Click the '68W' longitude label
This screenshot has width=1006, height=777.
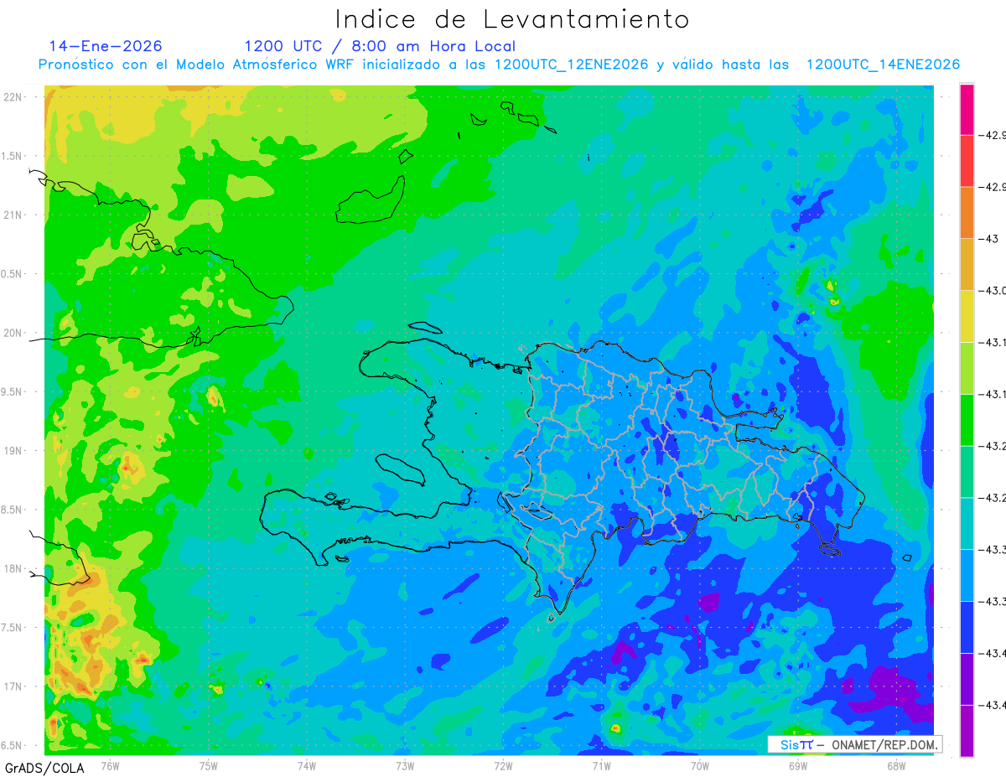point(896,765)
